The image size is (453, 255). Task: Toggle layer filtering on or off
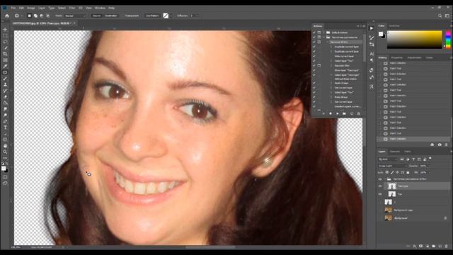[430, 159]
